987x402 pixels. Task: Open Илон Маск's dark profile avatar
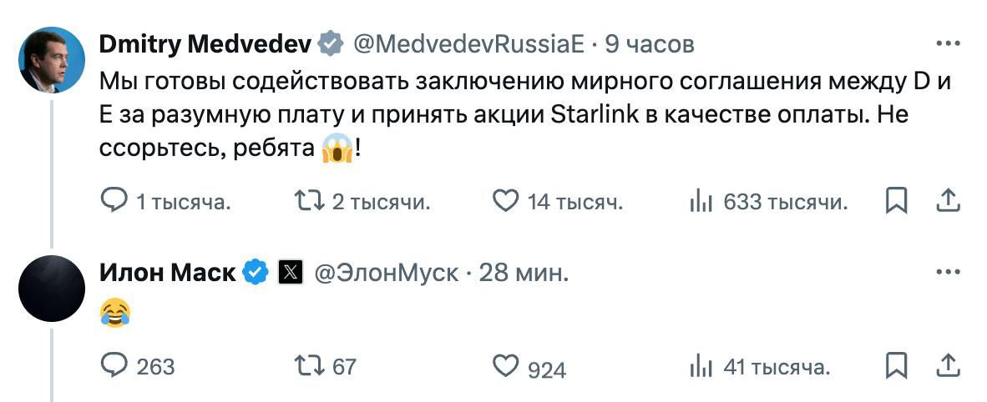click(51, 289)
